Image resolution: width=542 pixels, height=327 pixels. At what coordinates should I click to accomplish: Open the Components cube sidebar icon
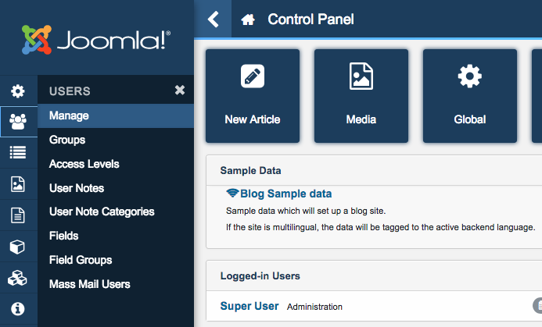(x=17, y=247)
